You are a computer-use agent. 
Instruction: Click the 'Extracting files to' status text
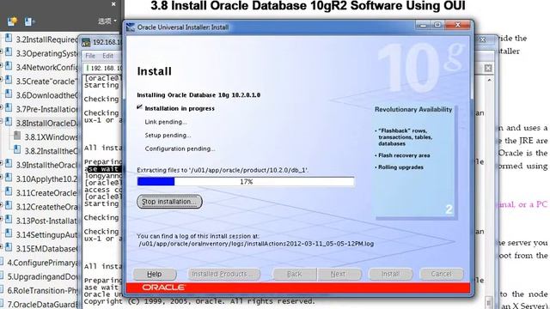pyautogui.click(x=223, y=170)
